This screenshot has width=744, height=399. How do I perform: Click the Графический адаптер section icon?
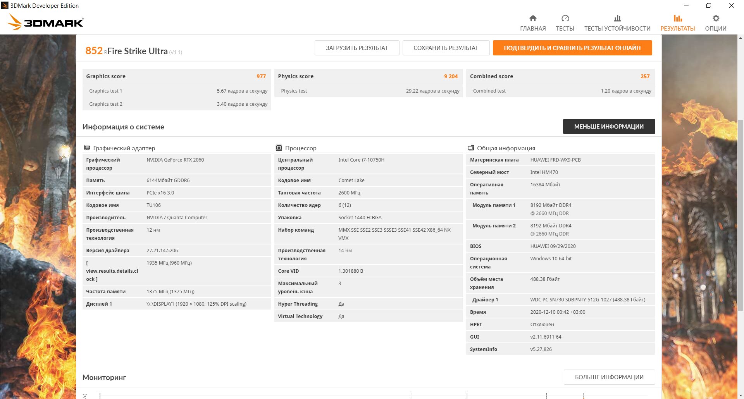87,148
